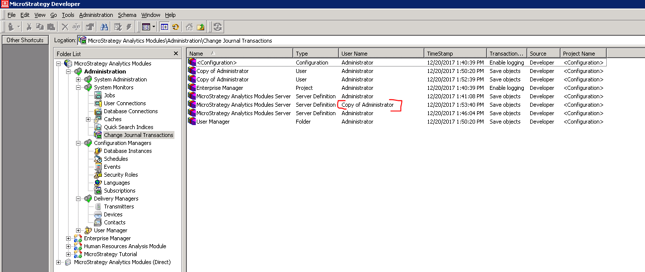Sort by the User Name column header
The image size is (645, 272).
[382, 53]
